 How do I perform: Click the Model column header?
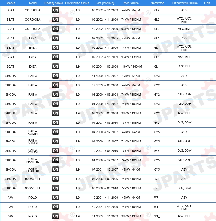pyautogui.click(x=33, y=3)
